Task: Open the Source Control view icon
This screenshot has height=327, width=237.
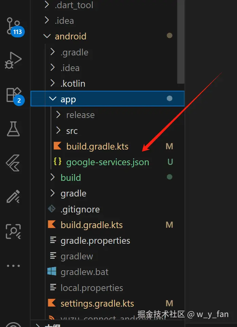Action: [x=13, y=25]
